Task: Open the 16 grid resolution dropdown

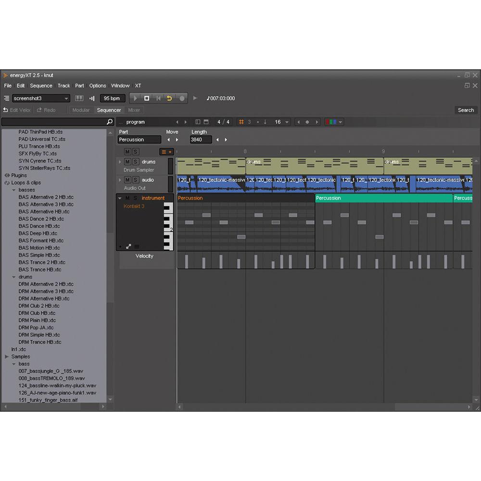Action: click(281, 122)
